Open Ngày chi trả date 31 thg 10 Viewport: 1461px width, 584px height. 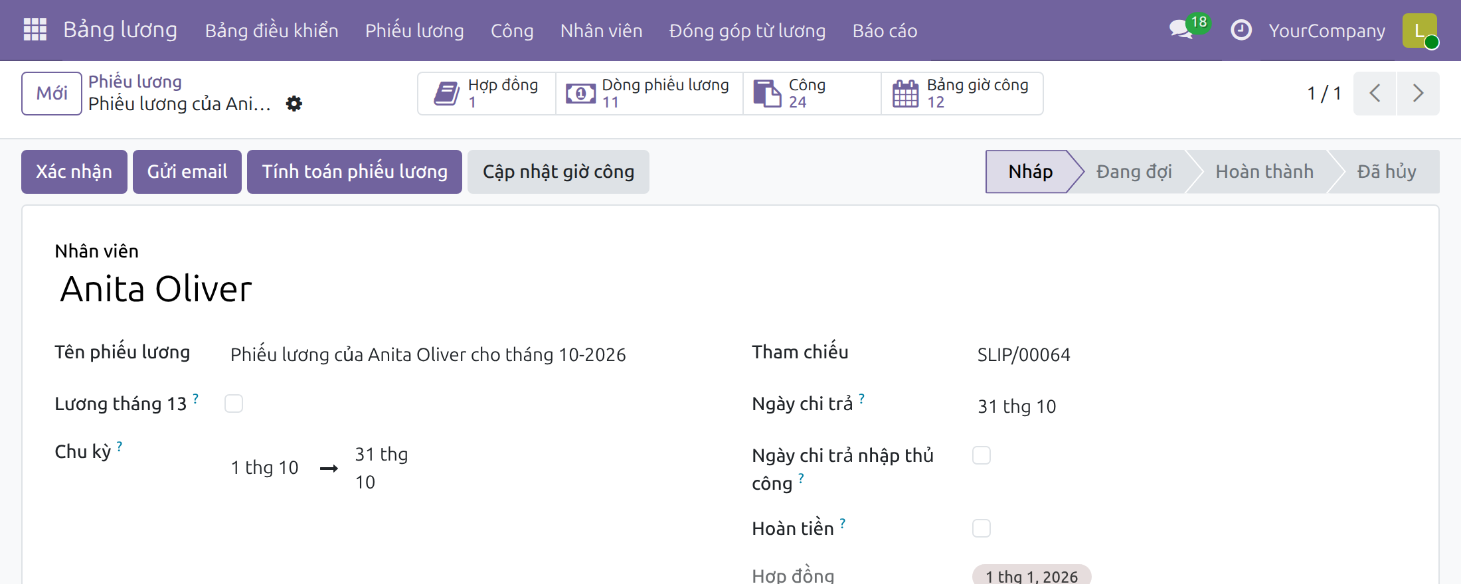click(x=1017, y=406)
